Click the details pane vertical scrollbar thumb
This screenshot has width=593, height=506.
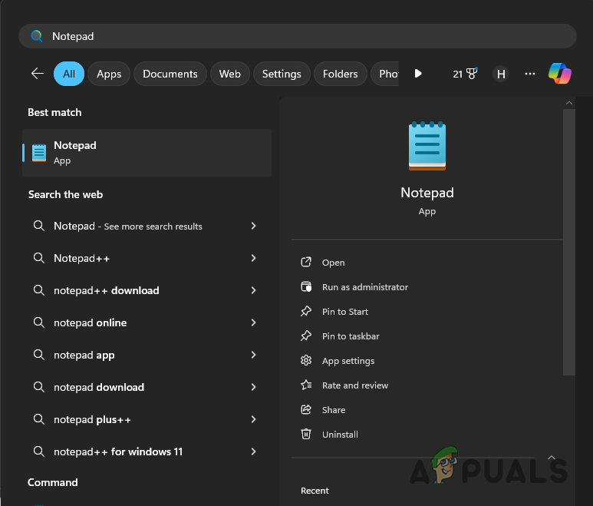(x=568, y=242)
